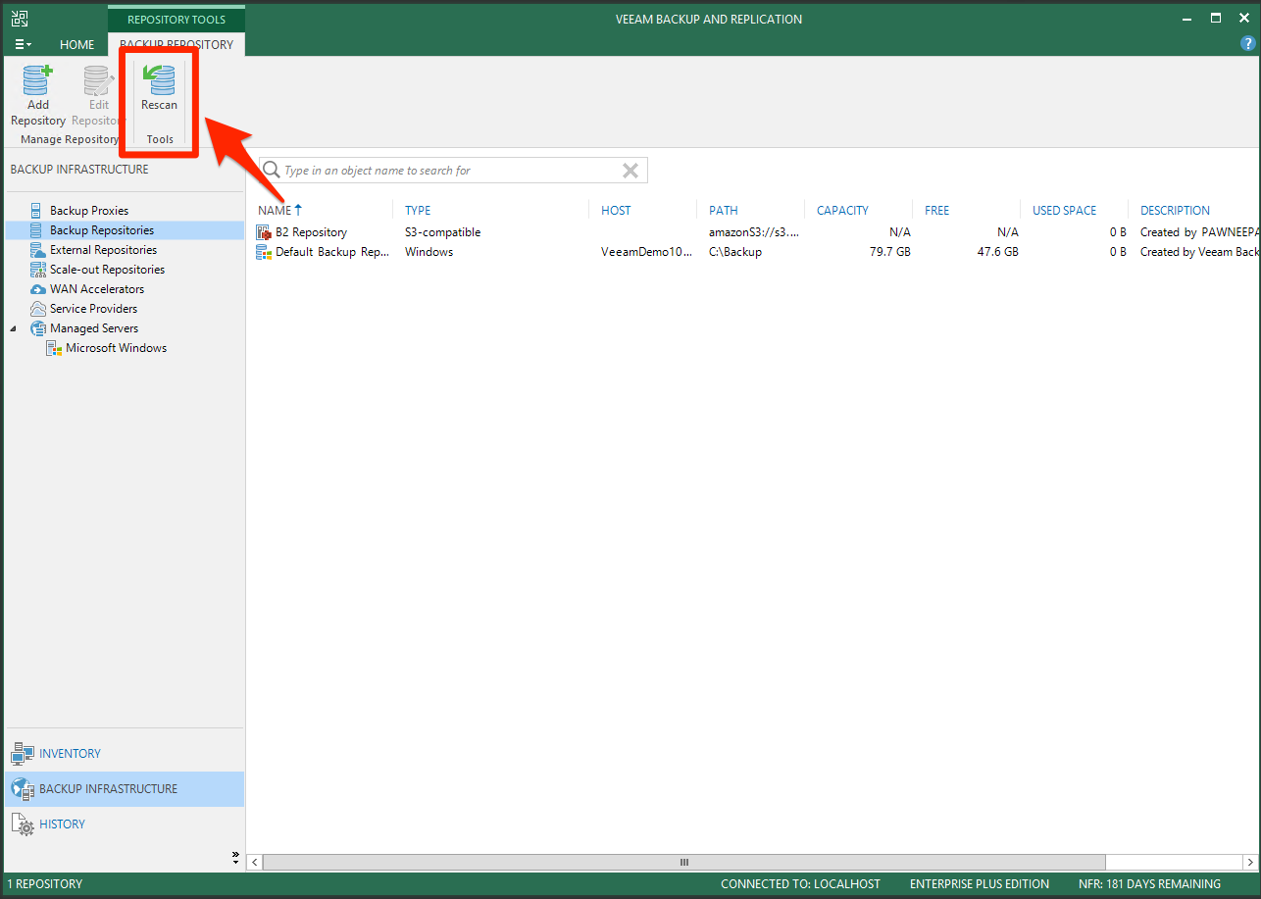Open the INVENTORY view
Image resolution: width=1261 pixels, height=899 pixels.
click(x=124, y=754)
